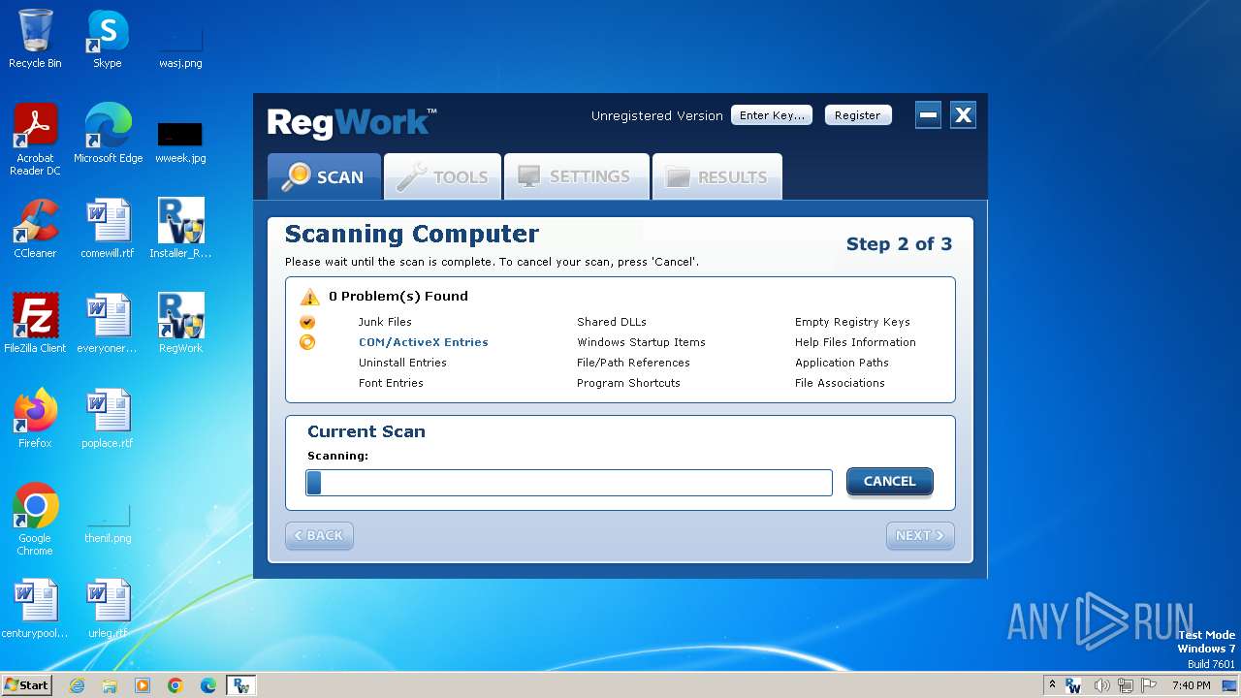
Task: Open FileZilla Client shortcut
Action: (35, 324)
